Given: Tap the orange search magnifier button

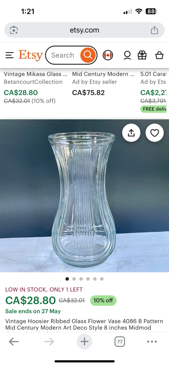Looking at the screenshot, I should tap(88, 55).
